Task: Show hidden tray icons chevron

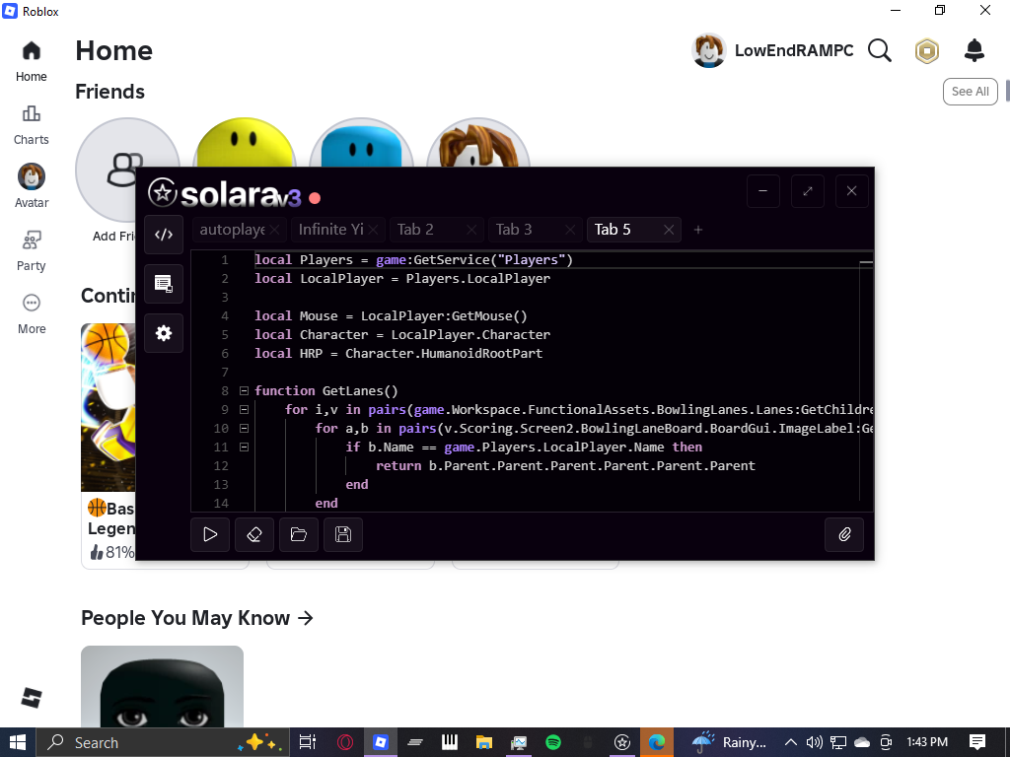Action: coord(790,742)
